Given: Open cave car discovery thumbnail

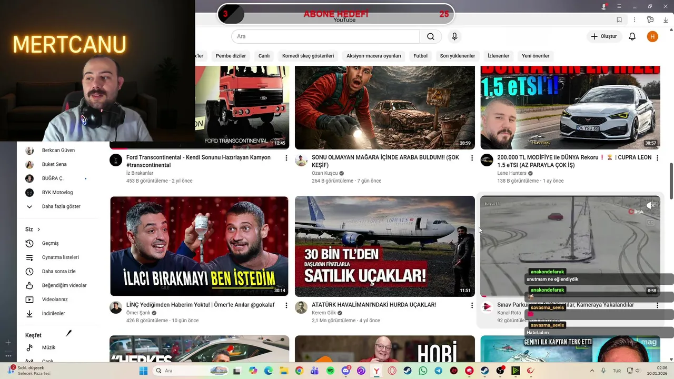Looking at the screenshot, I should click(x=385, y=107).
